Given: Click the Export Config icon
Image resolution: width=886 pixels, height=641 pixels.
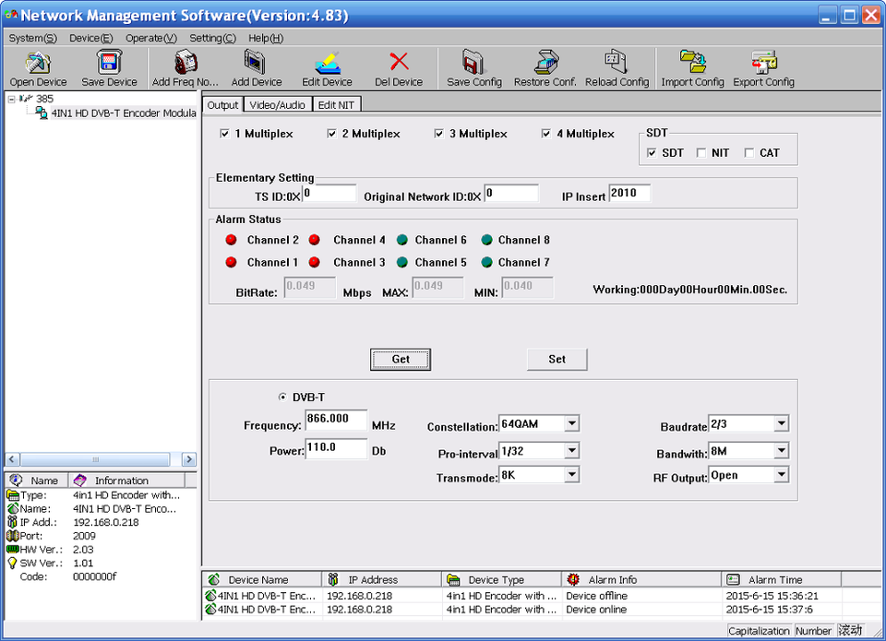Looking at the screenshot, I should pos(764,63).
